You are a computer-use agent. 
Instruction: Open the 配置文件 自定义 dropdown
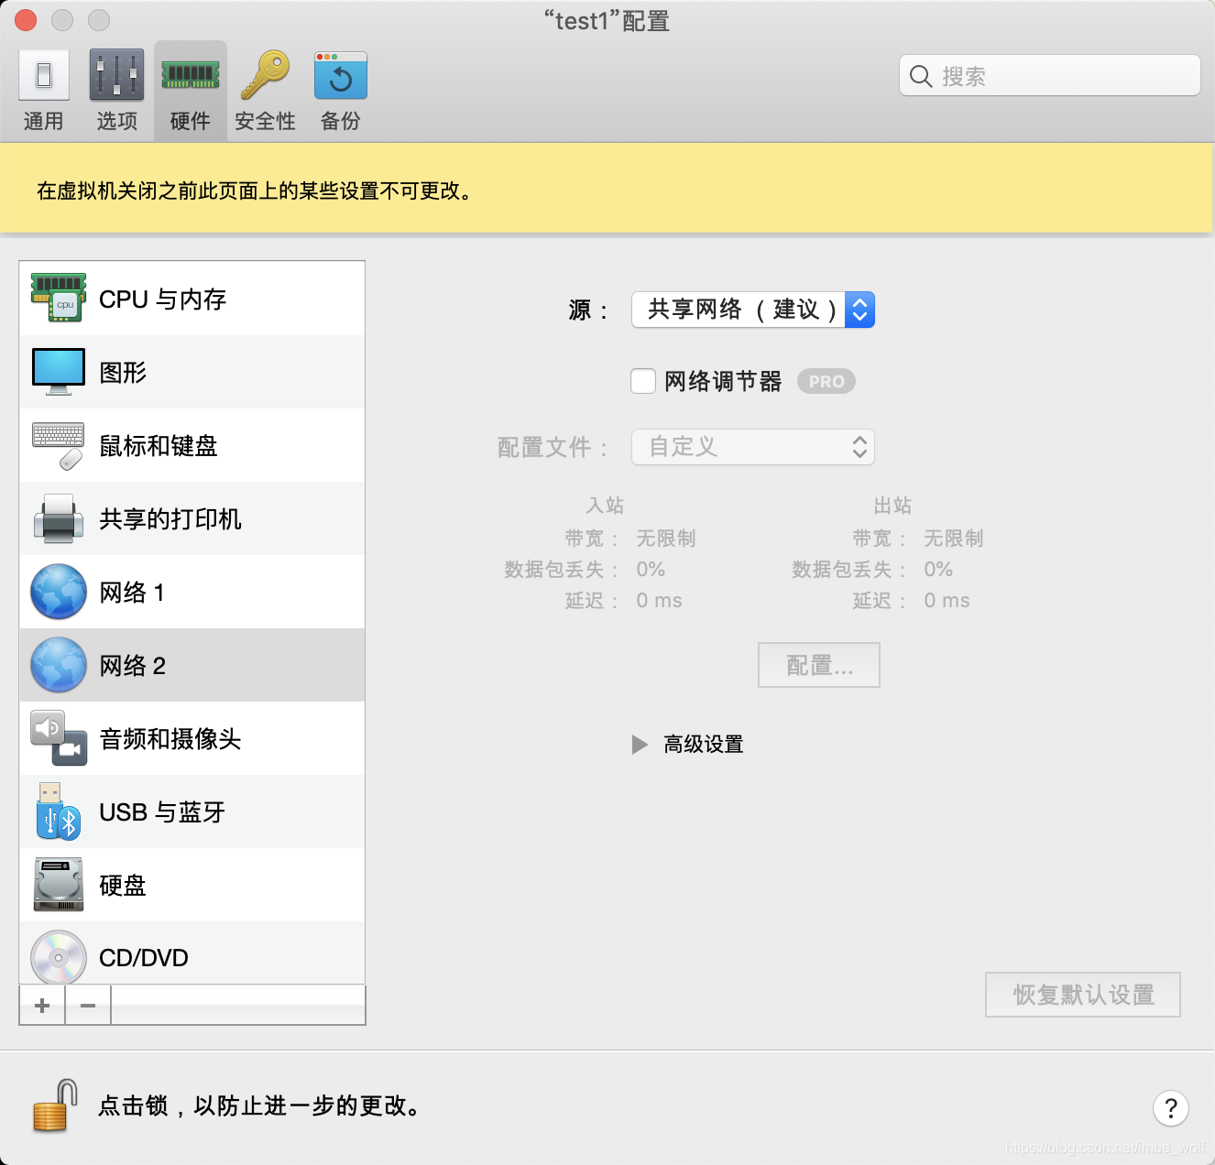[x=753, y=447]
